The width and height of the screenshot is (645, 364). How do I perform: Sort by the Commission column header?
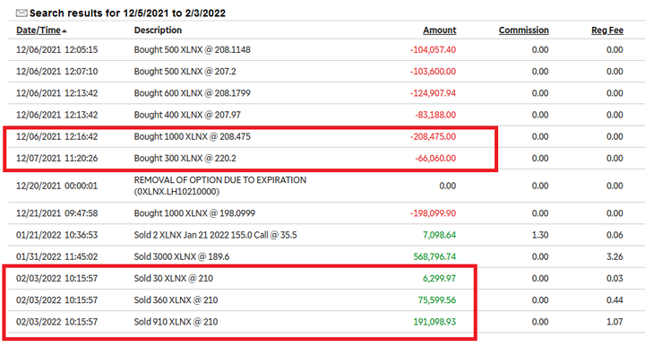(x=524, y=30)
